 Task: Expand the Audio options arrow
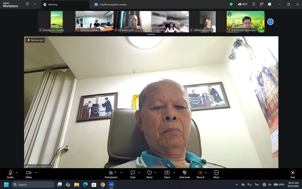16,173
